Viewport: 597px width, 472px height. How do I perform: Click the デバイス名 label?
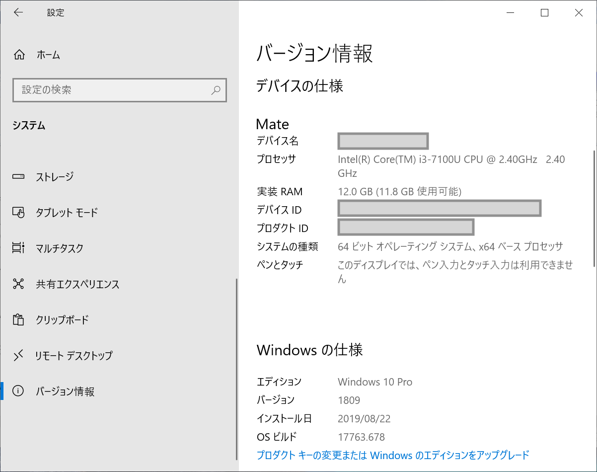click(x=278, y=141)
